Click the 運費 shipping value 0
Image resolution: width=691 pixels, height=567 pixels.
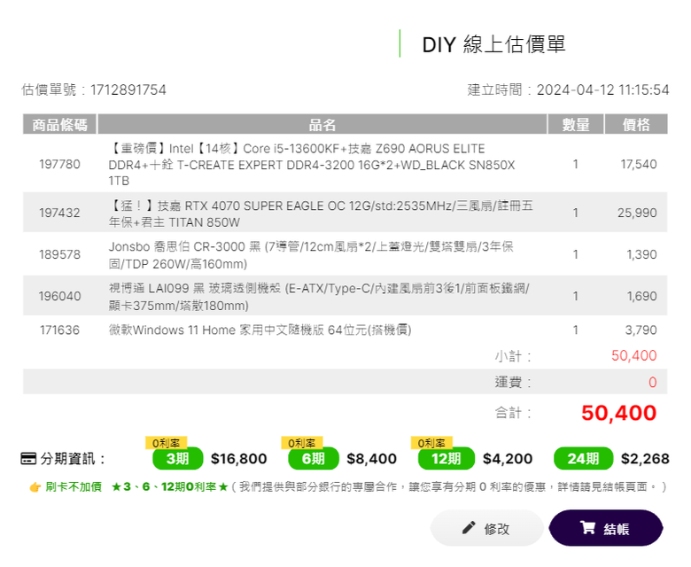[653, 382]
